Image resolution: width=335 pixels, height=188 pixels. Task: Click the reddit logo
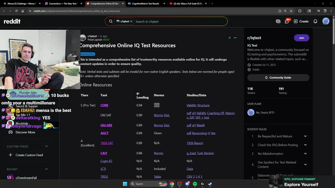[12, 21]
